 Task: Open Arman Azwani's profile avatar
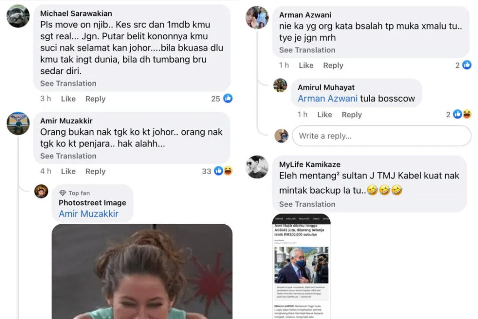[x=257, y=17]
